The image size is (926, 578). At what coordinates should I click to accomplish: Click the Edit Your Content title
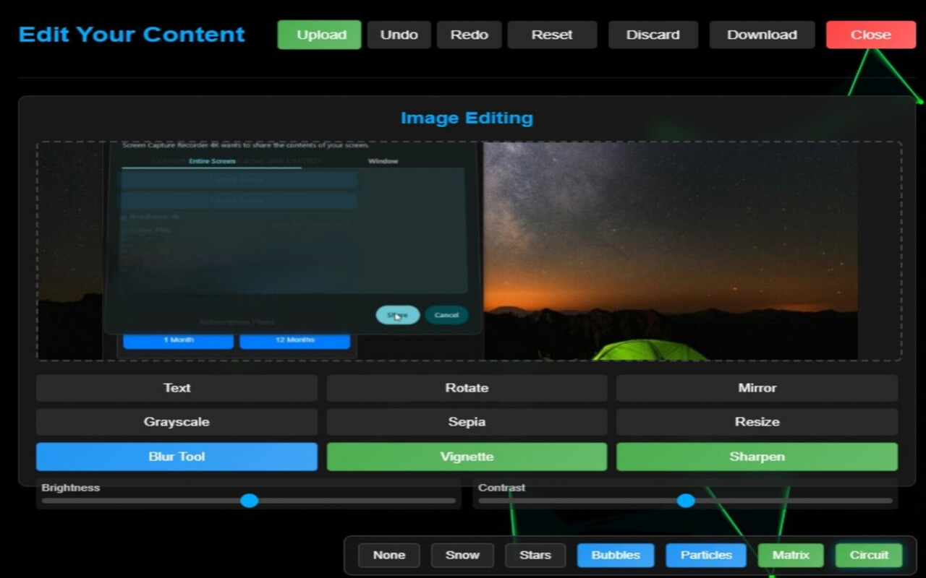click(x=132, y=35)
